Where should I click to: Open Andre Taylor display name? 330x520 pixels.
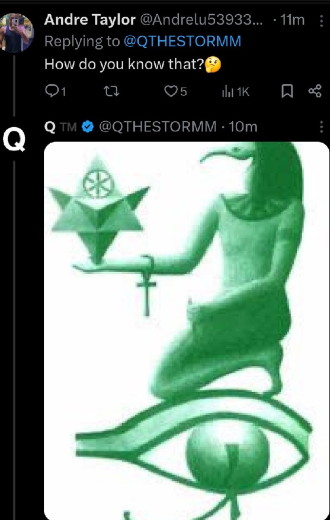pyautogui.click(x=89, y=20)
